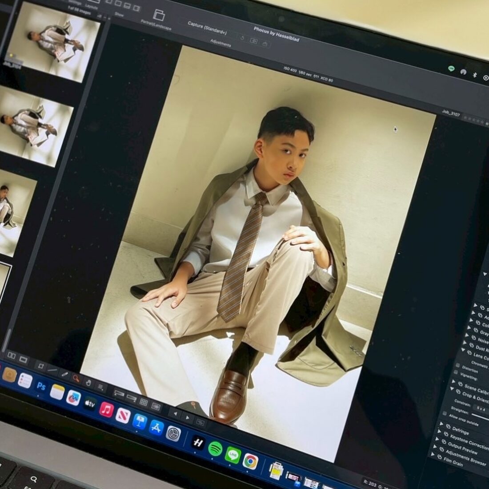Click the Adjustments reset arrow icon
Viewport: 489px width, 489px height.
point(242,38)
